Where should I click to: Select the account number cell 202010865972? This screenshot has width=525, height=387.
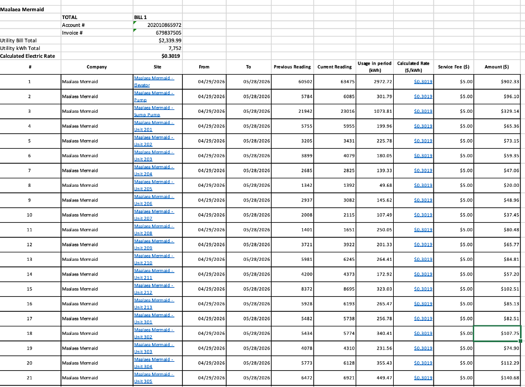click(158, 25)
